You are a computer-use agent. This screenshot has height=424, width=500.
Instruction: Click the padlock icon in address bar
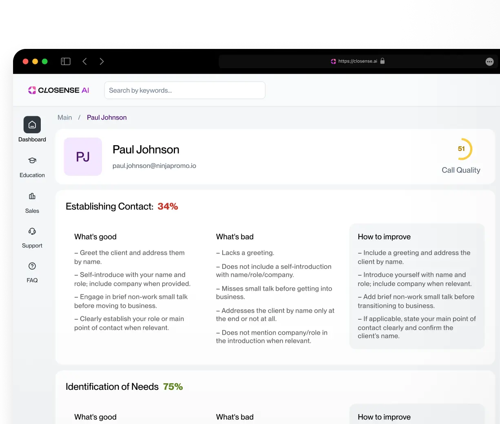383,61
